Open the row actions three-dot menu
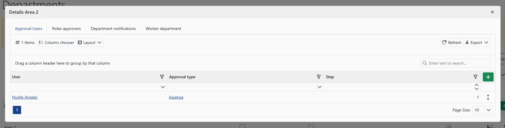The height and width of the screenshot is (128, 505). (488, 97)
